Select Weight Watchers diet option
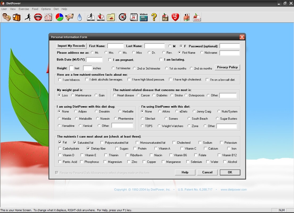This screenshot has height=213, width=294. tap(159, 126)
